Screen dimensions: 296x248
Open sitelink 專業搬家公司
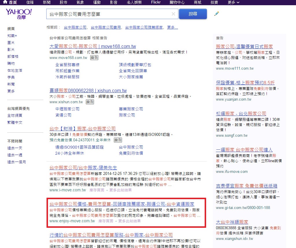[x=131, y=109]
